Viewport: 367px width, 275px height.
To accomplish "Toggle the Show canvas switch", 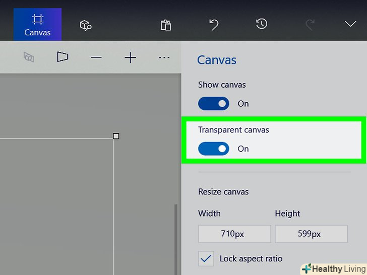I will point(214,104).
